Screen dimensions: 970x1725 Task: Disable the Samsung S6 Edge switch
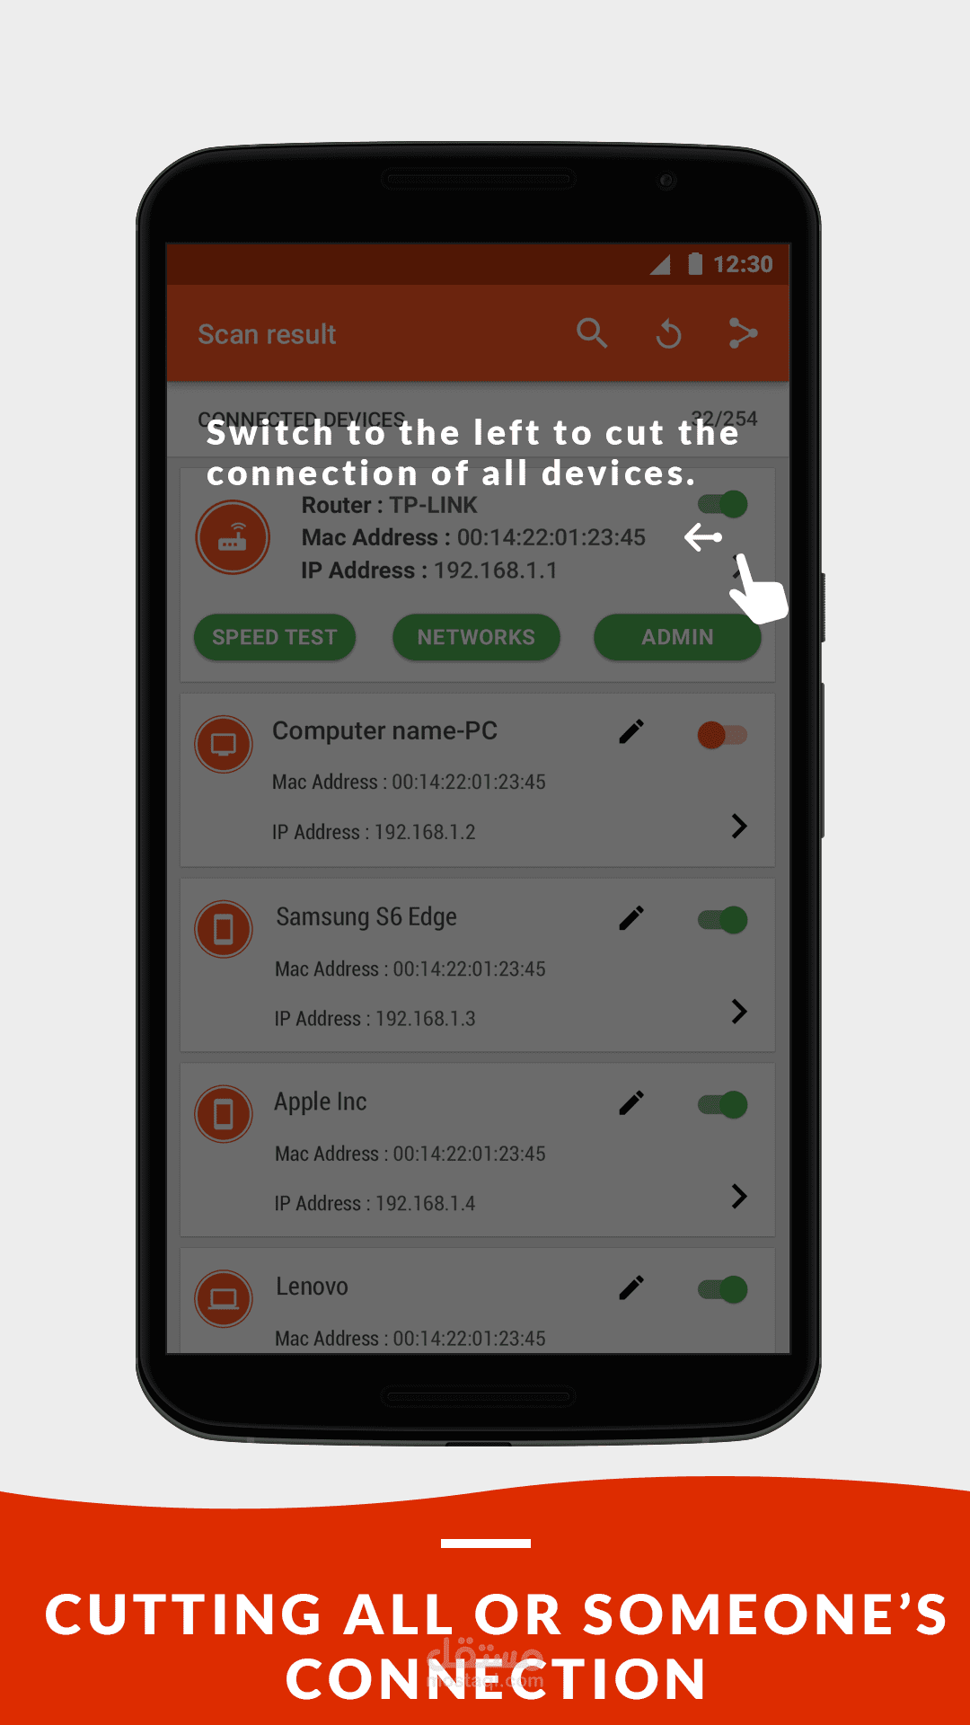[723, 920]
